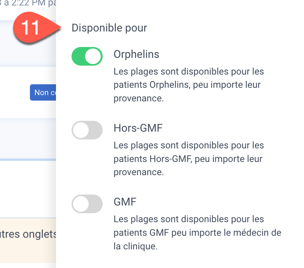Click the description mentioning "médecin de la clinique"
This screenshot has height=268, width=304.
click(x=197, y=233)
